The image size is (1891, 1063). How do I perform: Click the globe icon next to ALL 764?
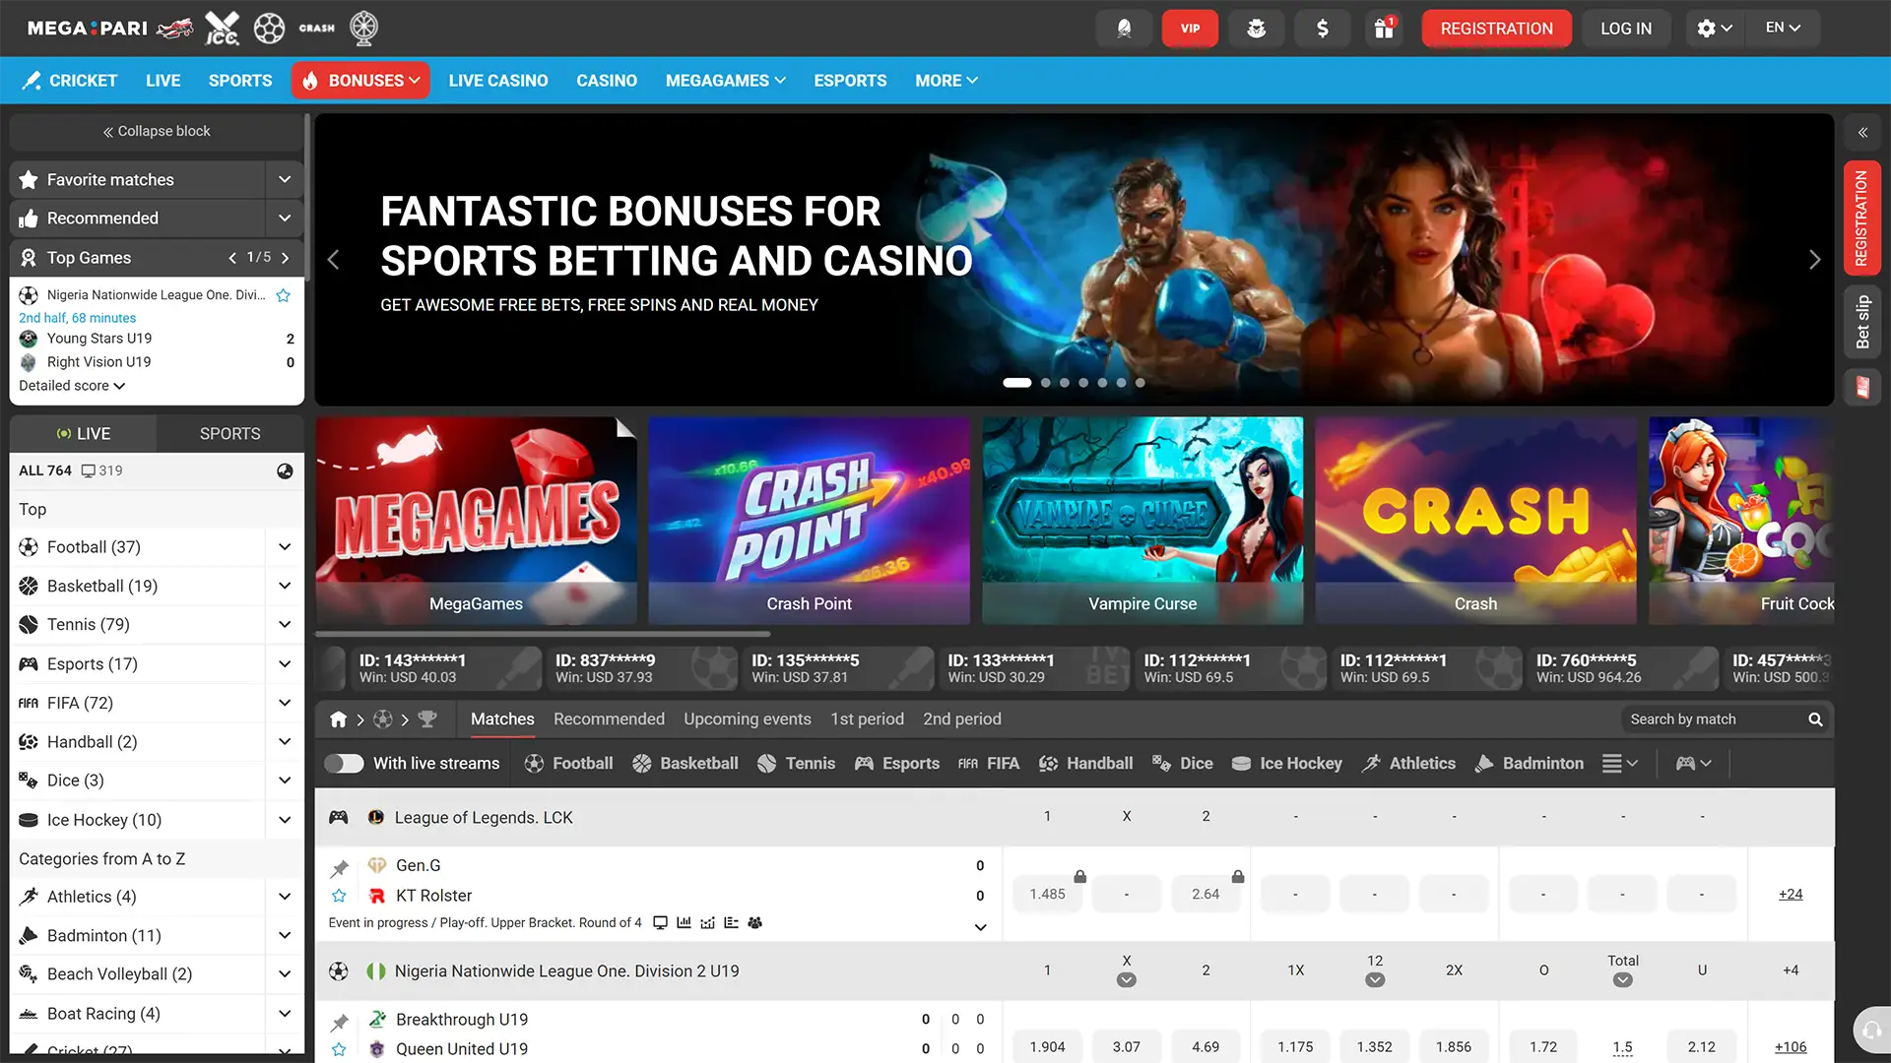pyautogui.click(x=285, y=471)
